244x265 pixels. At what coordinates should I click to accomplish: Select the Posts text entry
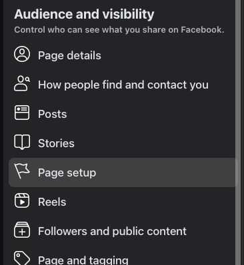coord(53,114)
